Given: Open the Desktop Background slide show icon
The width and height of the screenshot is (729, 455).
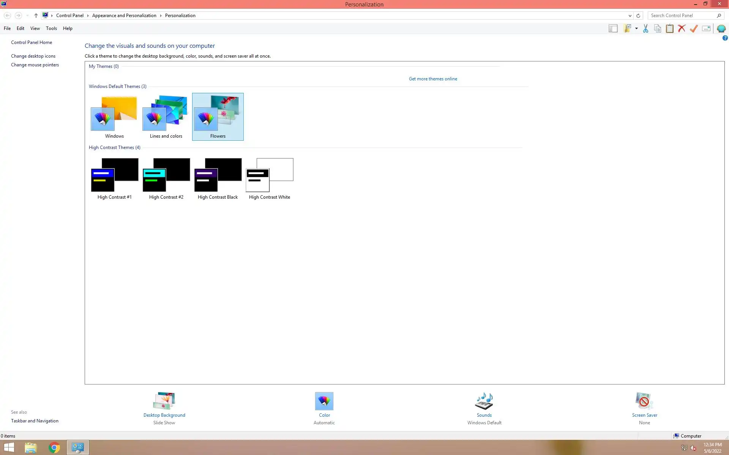Looking at the screenshot, I should (x=164, y=401).
